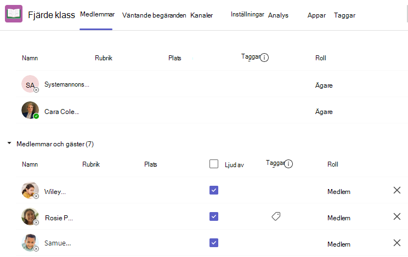The image size is (408, 257).
Task: Collapse the Medlemmar och gäster section
Action: click(9, 143)
